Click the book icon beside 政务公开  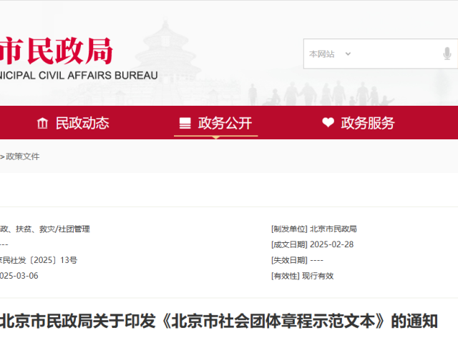click(x=185, y=123)
